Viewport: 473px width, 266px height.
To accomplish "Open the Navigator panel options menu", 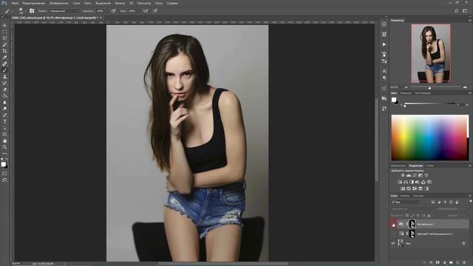I will [470, 20].
